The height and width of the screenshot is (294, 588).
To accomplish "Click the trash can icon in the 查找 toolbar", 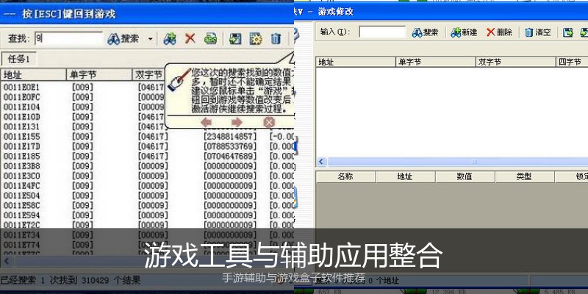I will pyautogui.click(x=276, y=39).
